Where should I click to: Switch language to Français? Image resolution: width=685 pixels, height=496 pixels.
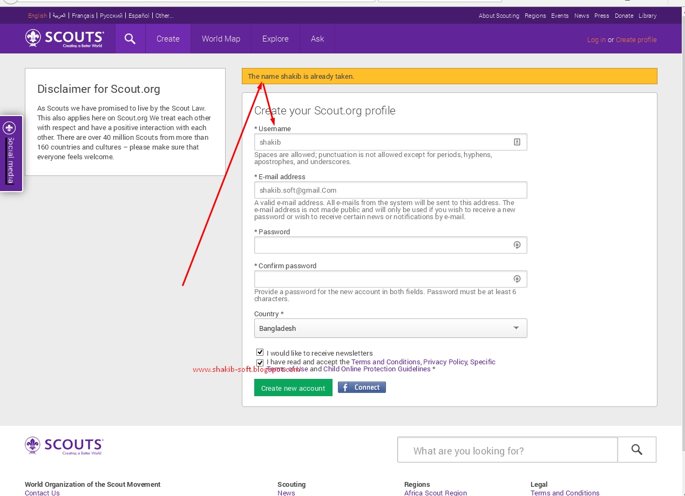click(x=83, y=16)
